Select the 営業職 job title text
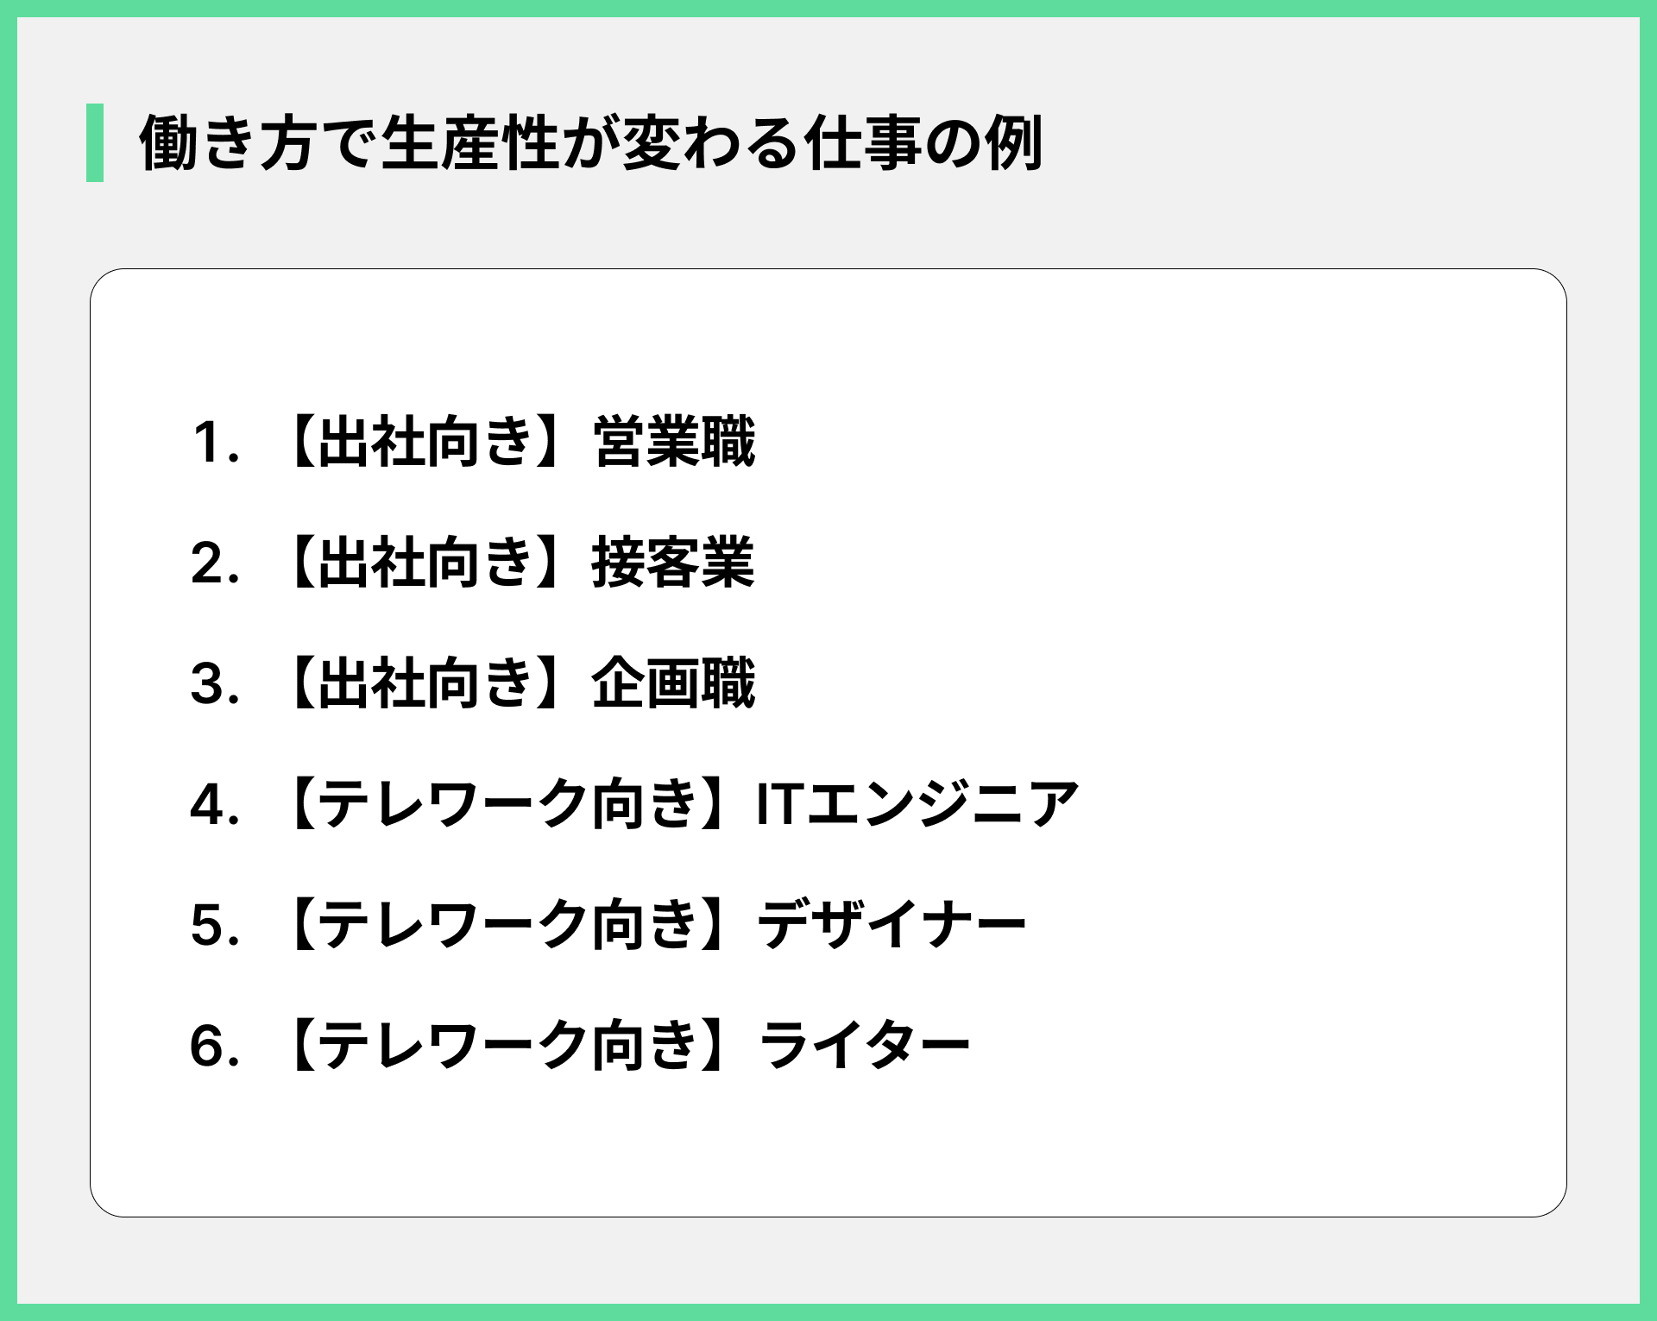The image size is (1657, 1321). 674,443
